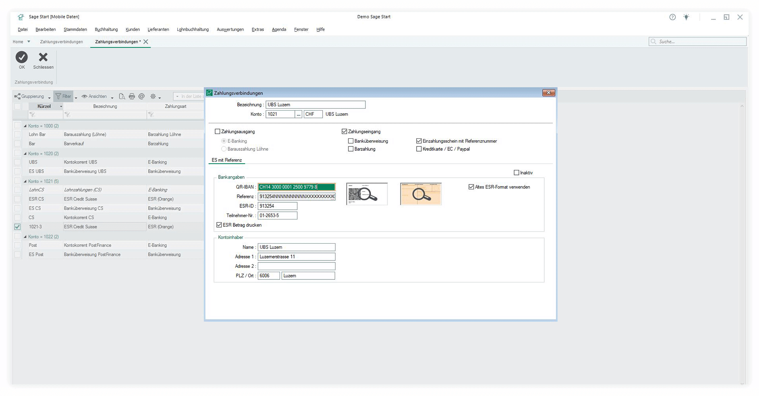
Task: Click the Sage Start house logo icon
Action: click(21, 17)
